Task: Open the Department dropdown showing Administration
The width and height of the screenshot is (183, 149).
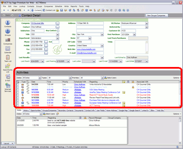Action: click(x=58, y=38)
